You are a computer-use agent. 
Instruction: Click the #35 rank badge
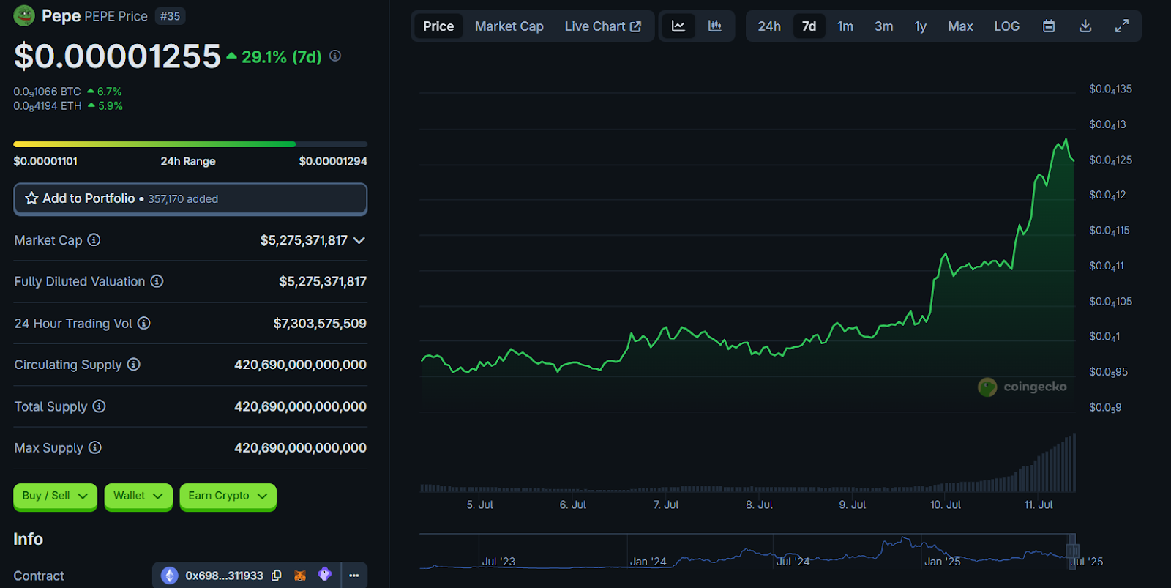coord(170,16)
